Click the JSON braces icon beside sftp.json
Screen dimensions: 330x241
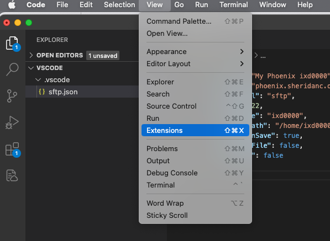(x=42, y=92)
